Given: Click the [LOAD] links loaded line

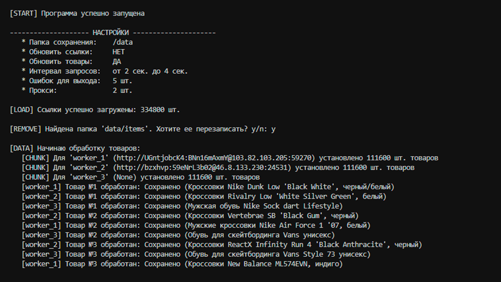Looking at the screenshot, I should pyautogui.click(x=95, y=110).
